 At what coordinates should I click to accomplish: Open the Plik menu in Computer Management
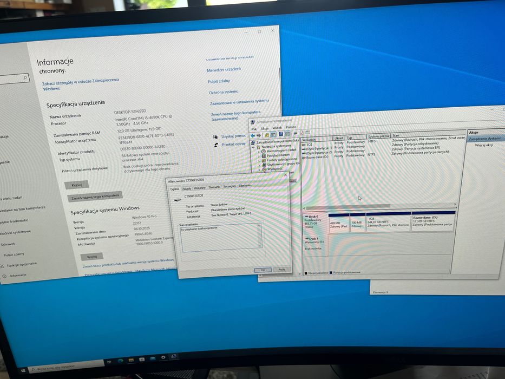(254, 129)
